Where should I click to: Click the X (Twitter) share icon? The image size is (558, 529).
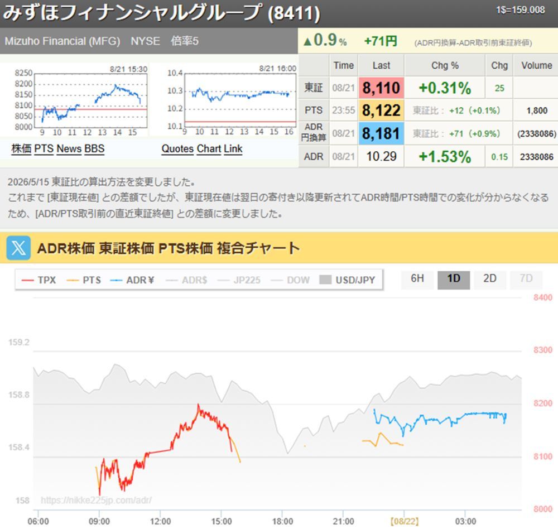click(x=18, y=248)
